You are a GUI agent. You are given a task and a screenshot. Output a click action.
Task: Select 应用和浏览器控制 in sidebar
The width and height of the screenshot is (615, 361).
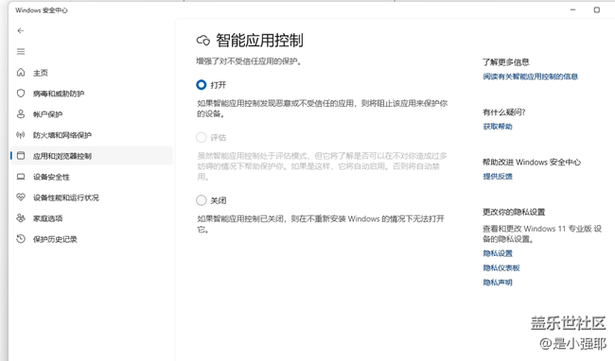pyautogui.click(x=91, y=156)
